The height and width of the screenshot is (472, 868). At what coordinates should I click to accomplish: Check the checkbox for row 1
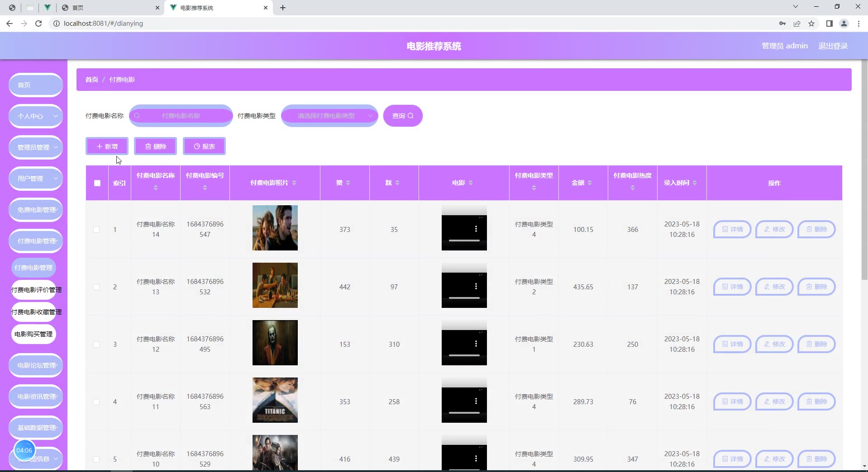[x=96, y=230]
